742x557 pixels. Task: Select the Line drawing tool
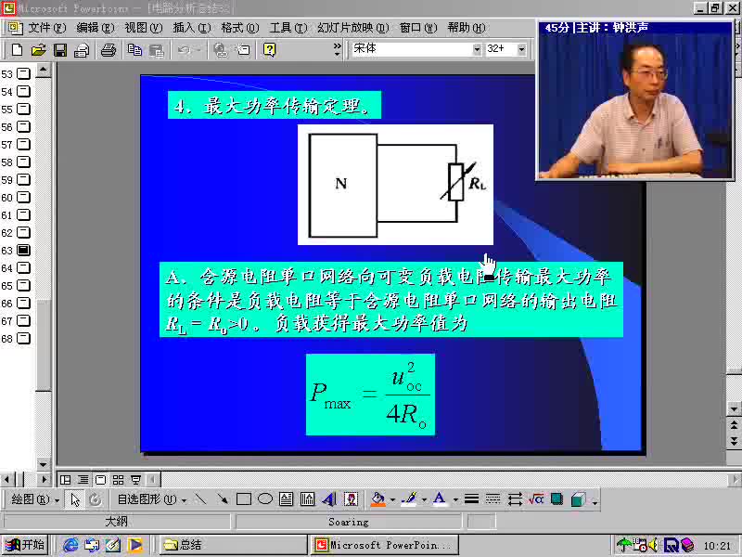click(x=200, y=499)
